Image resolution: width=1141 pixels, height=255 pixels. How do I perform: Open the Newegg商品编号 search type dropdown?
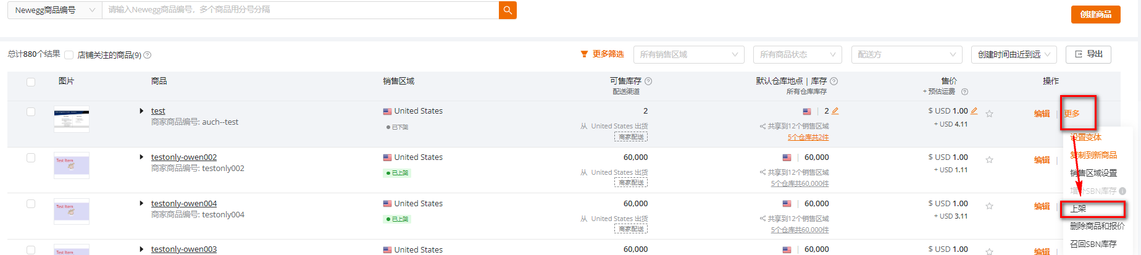tap(55, 10)
